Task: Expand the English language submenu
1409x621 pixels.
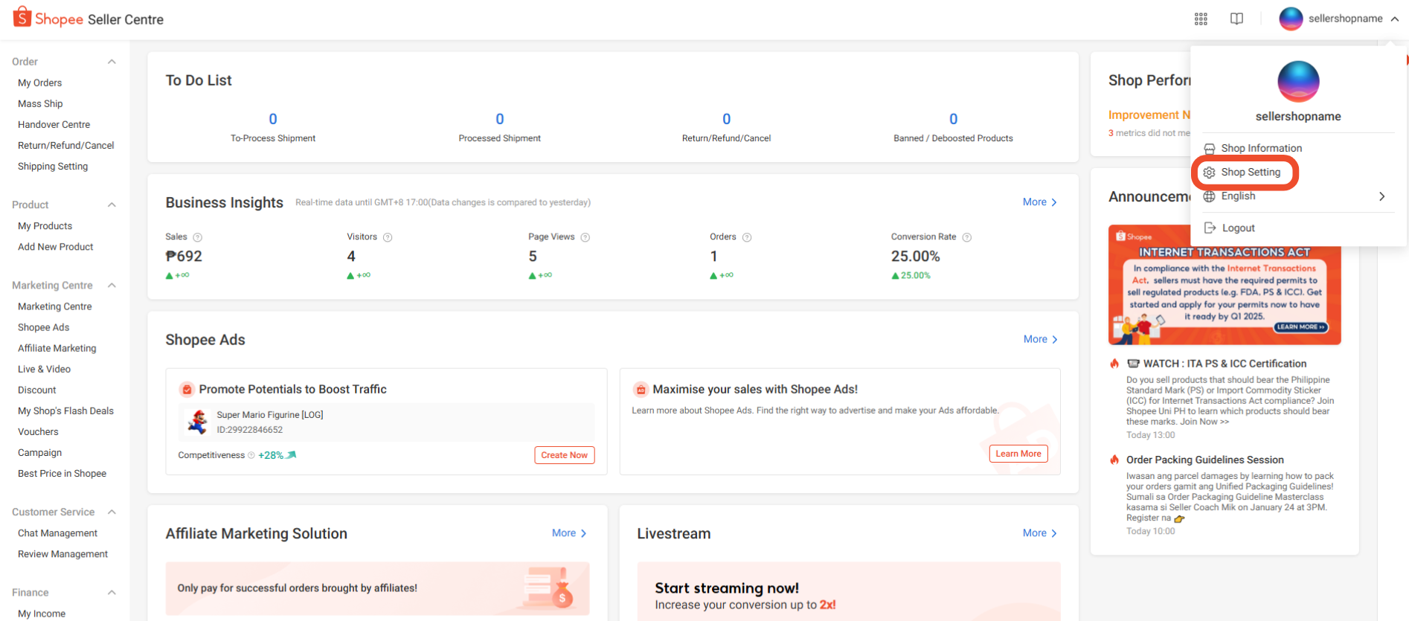Action: 1381,196
